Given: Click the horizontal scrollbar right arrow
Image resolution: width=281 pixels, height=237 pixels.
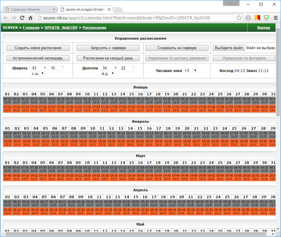Looking at the screenshot, I should tap(273, 234).
